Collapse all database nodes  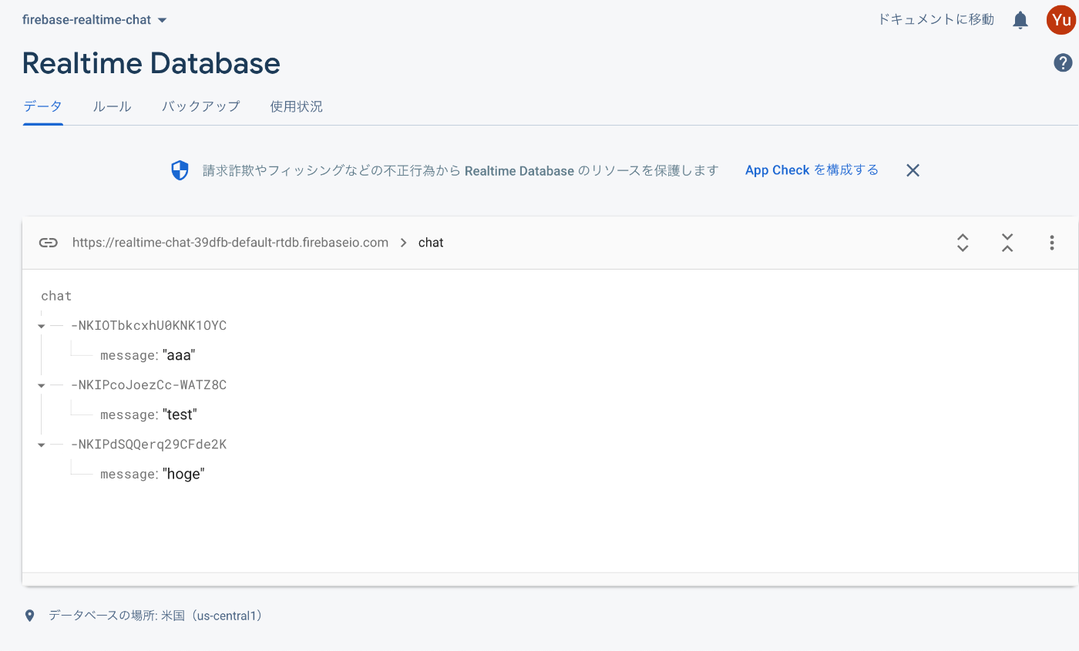tap(1007, 243)
